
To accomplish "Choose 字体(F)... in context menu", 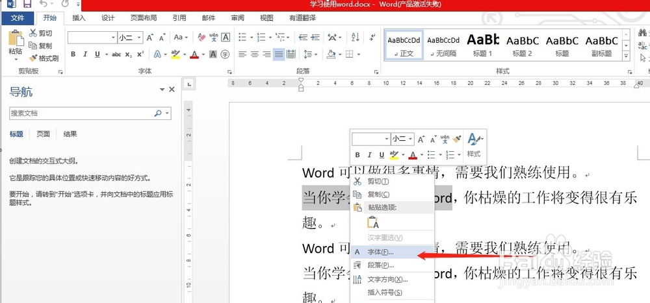I will [392, 252].
